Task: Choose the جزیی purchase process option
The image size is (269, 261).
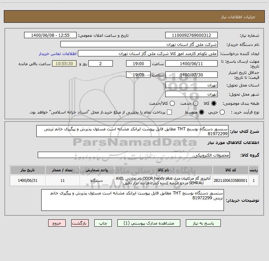Action: [222, 112]
